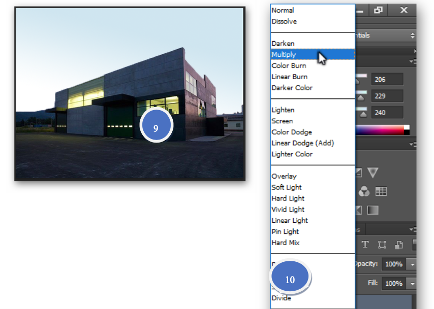Image resolution: width=434 pixels, height=309 pixels.
Task: Toggle the shape layers filter
Action: (x=382, y=245)
